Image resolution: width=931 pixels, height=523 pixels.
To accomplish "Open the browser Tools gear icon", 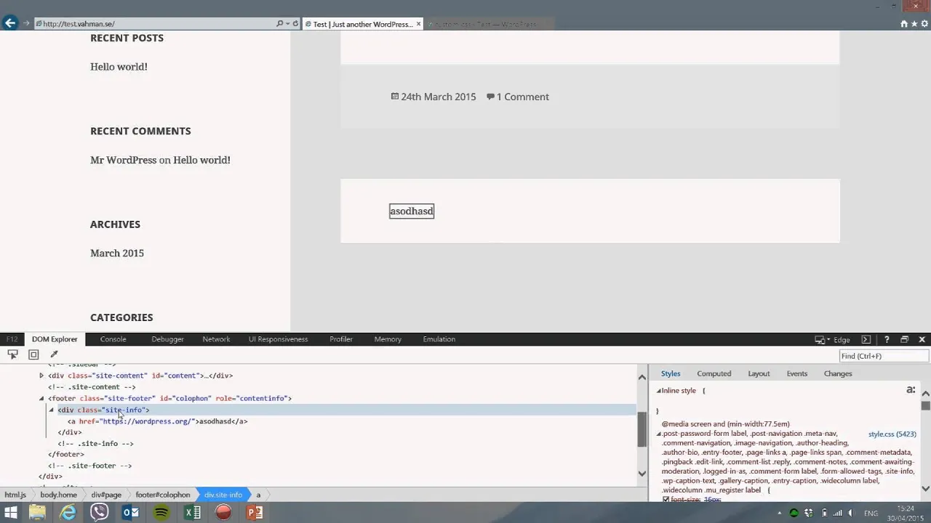I will [924, 24].
